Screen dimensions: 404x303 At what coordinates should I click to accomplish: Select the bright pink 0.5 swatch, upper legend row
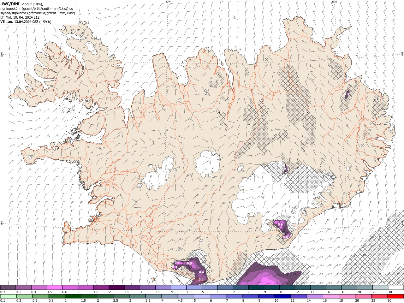[55, 288]
